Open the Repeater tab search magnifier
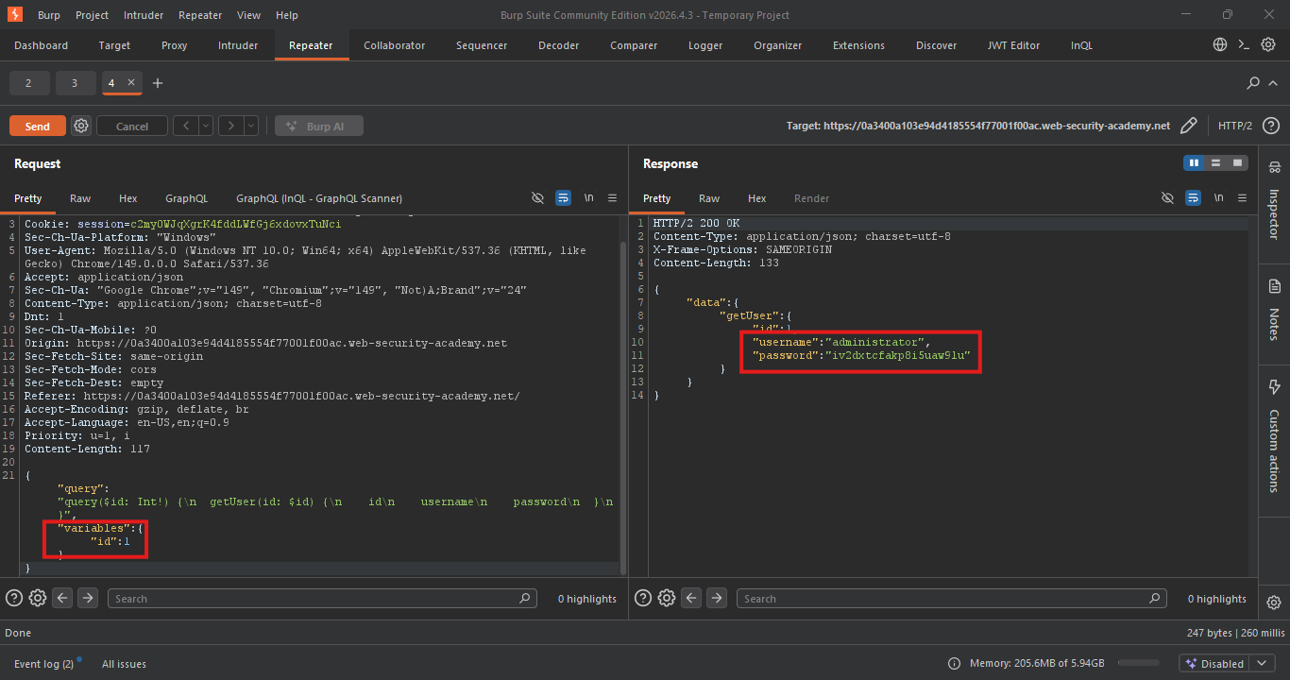1290x680 pixels. click(x=1253, y=83)
